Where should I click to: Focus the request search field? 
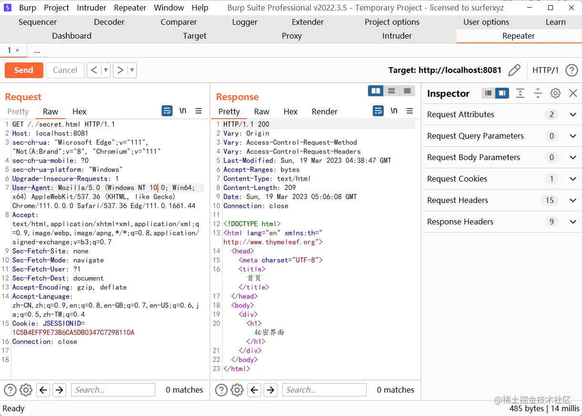113,390
